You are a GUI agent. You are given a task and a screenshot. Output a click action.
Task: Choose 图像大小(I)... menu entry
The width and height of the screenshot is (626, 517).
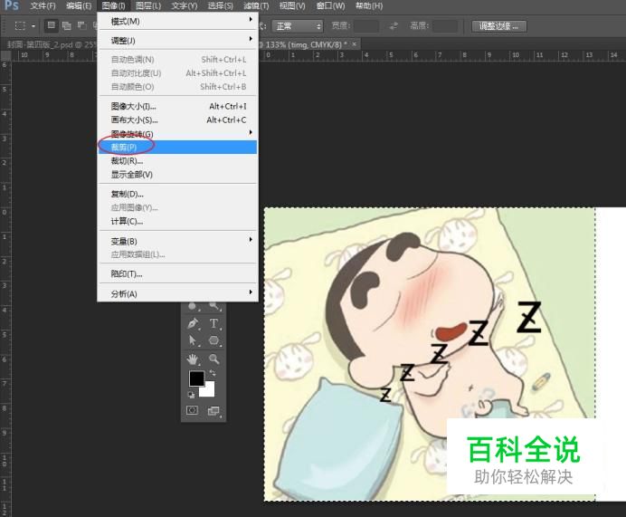177,106
